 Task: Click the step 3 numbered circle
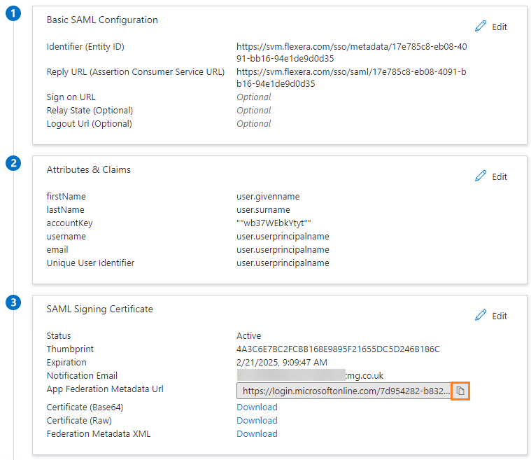(x=13, y=303)
